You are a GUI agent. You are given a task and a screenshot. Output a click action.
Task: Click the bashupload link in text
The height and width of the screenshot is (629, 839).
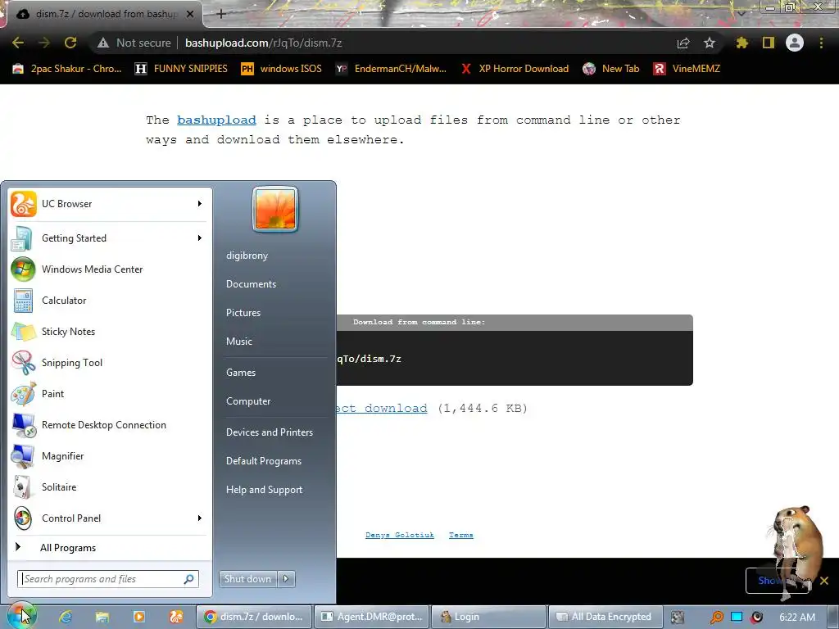(216, 120)
